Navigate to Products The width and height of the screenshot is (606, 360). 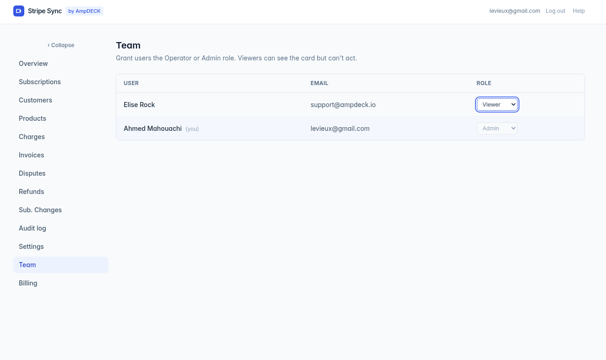tap(61, 118)
